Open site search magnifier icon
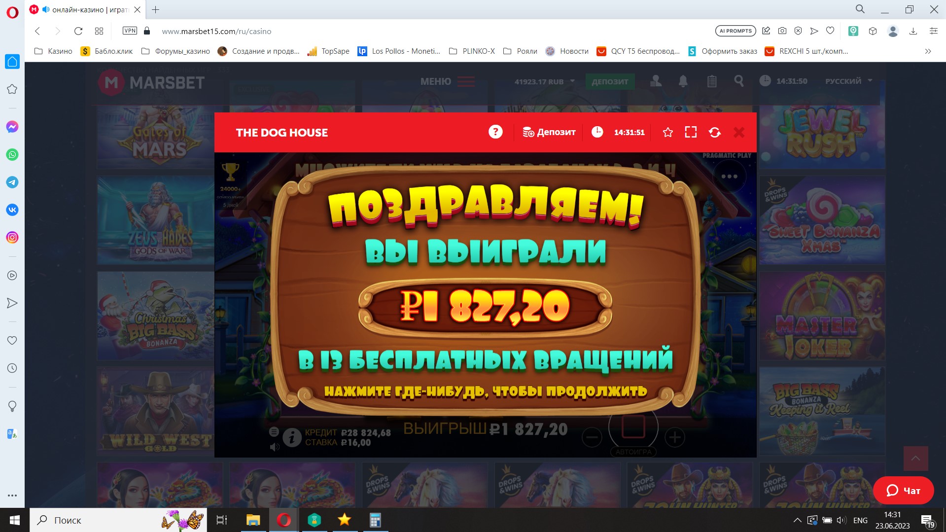This screenshot has width=946, height=532. tap(738, 81)
